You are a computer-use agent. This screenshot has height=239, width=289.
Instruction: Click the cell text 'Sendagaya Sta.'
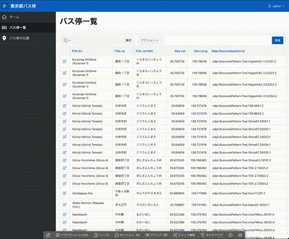[x=83, y=193]
